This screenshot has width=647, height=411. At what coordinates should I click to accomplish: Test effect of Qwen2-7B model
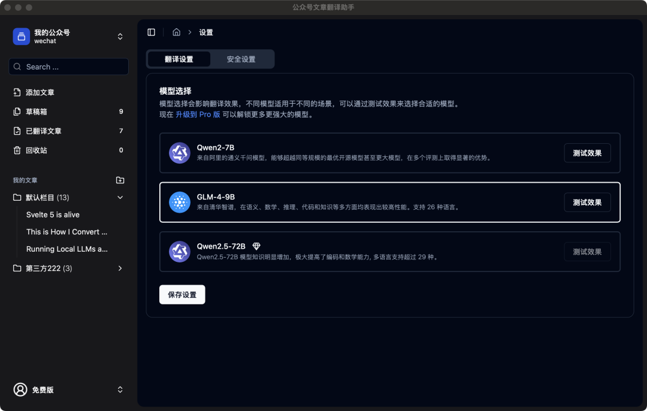pos(587,153)
